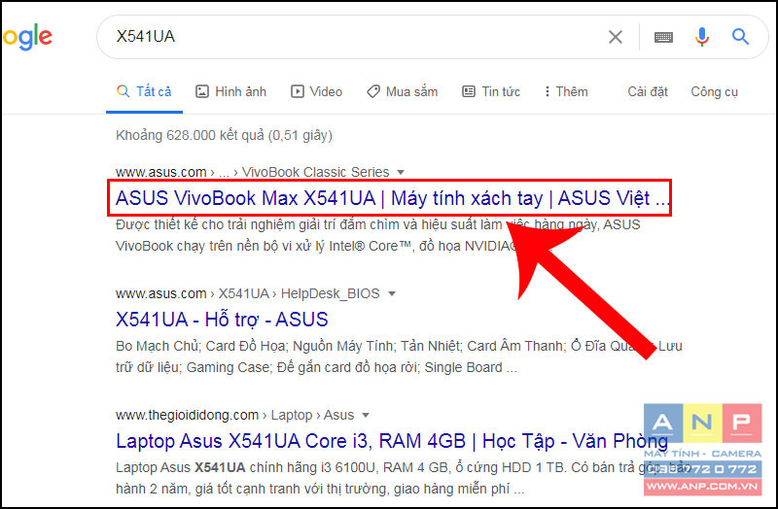Click the snippet mentioning RAM 4 GB

[x=404, y=478]
